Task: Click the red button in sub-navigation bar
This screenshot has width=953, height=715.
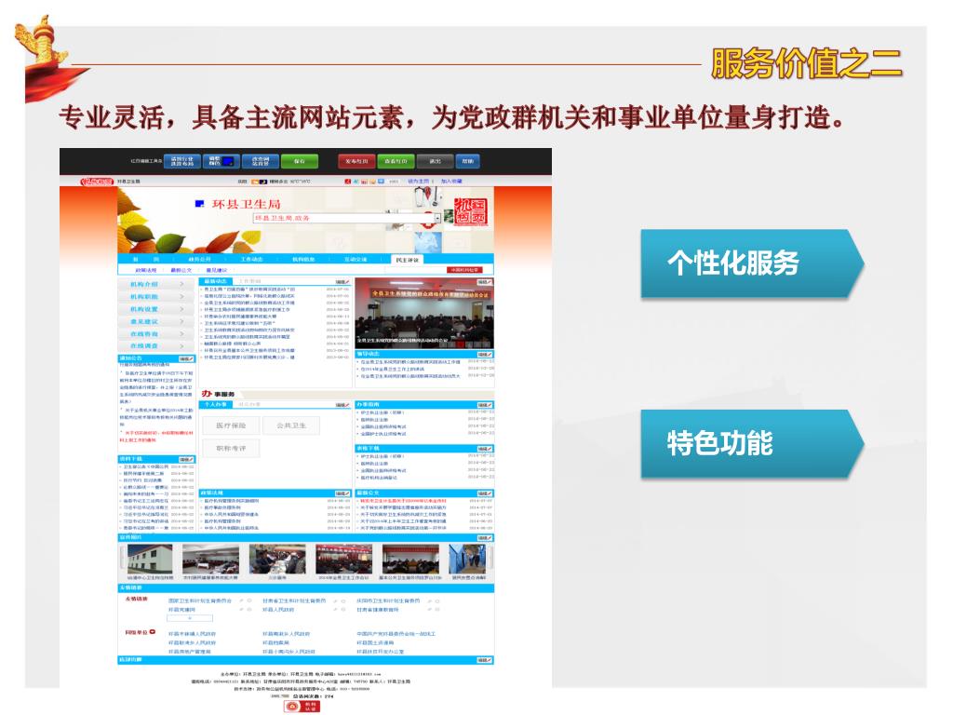Action: pos(465,270)
